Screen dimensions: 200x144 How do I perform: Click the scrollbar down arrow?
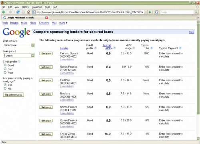pos(198,138)
